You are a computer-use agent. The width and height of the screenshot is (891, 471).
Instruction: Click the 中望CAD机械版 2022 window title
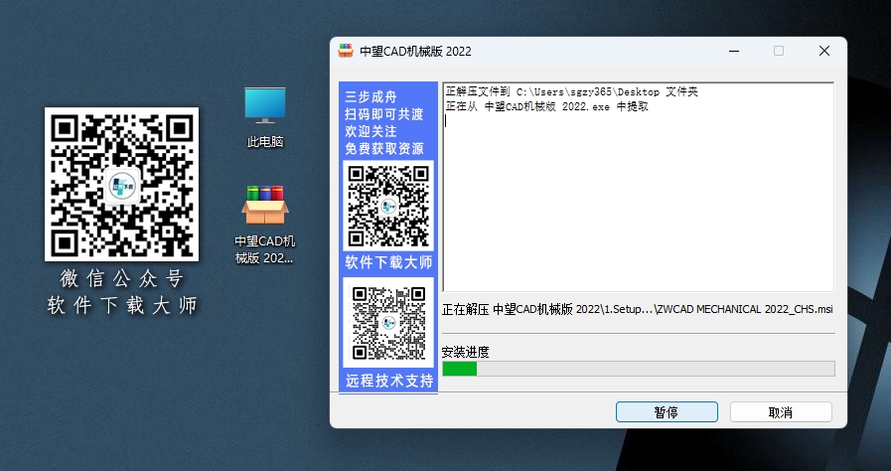point(416,51)
